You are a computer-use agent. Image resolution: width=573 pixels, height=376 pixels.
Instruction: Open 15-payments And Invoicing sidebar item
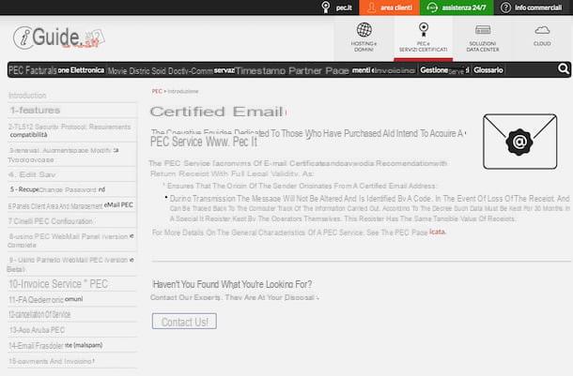click(x=52, y=361)
